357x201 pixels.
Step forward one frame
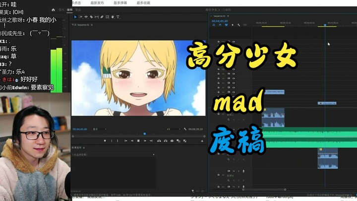(x=145, y=141)
